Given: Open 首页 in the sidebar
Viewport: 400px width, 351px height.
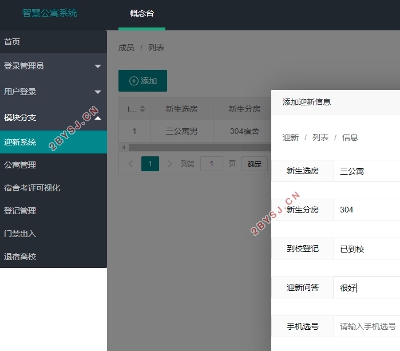Looking at the screenshot, I should tap(53, 42).
